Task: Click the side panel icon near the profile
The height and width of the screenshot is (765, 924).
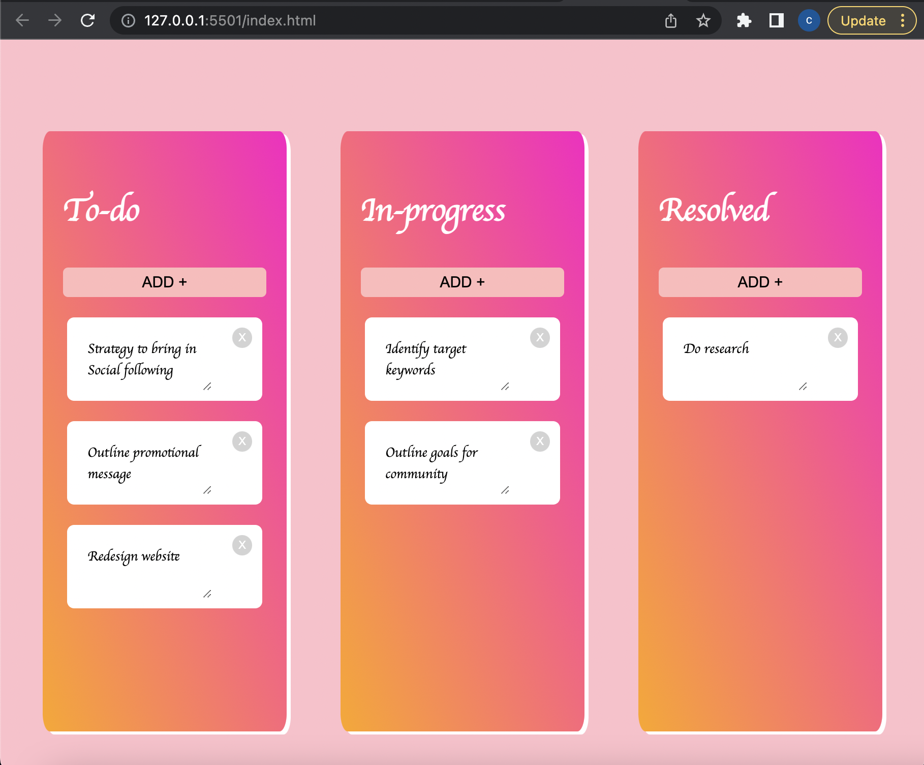Action: 776,20
